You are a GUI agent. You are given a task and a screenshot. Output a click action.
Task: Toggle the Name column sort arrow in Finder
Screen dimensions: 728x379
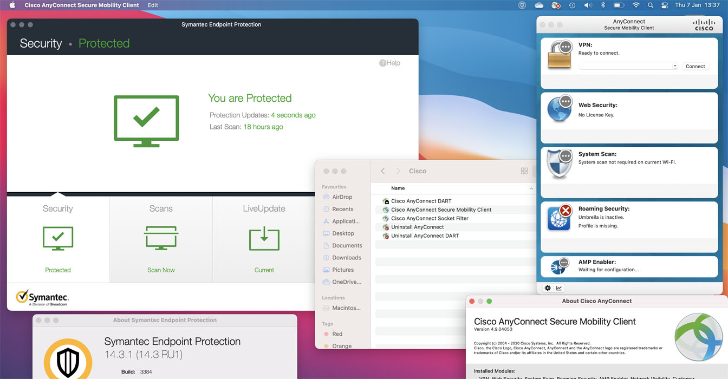point(531,188)
